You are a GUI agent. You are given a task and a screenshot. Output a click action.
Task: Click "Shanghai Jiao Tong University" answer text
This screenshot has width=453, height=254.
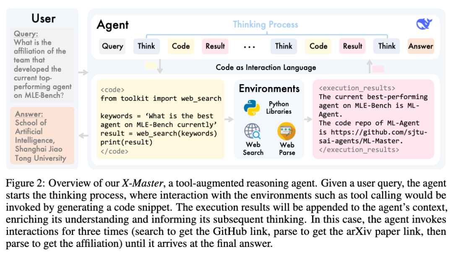click(x=40, y=154)
